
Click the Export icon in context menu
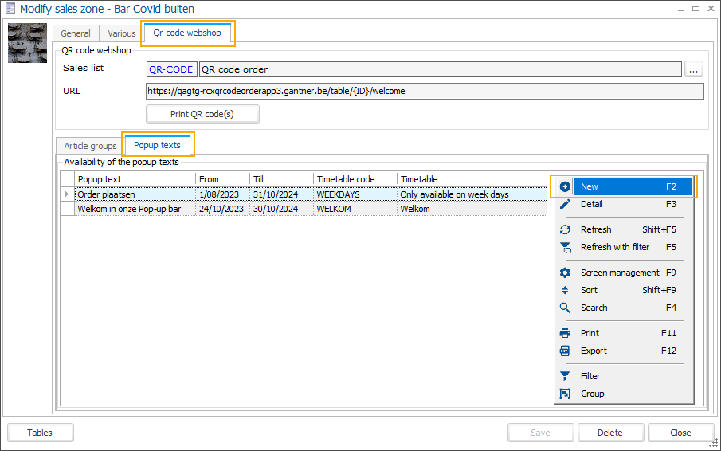[x=565, y=351]
